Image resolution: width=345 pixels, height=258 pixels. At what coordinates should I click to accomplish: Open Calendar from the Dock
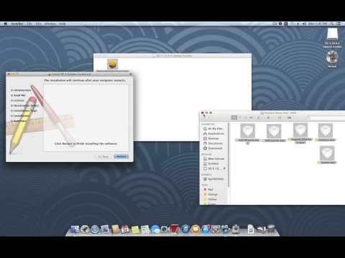point(125,229)
